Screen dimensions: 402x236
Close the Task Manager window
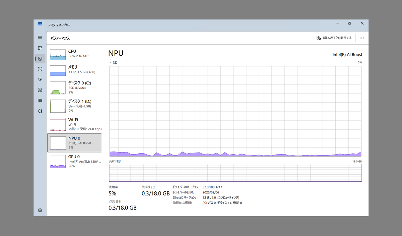tap(362, 23)
